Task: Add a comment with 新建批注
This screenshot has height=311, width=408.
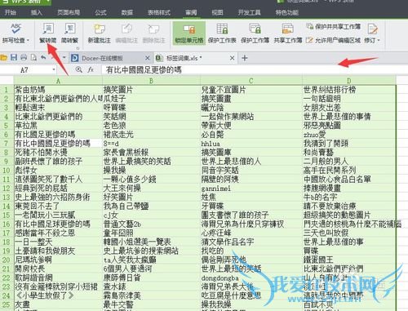Action: click(99, 33)
